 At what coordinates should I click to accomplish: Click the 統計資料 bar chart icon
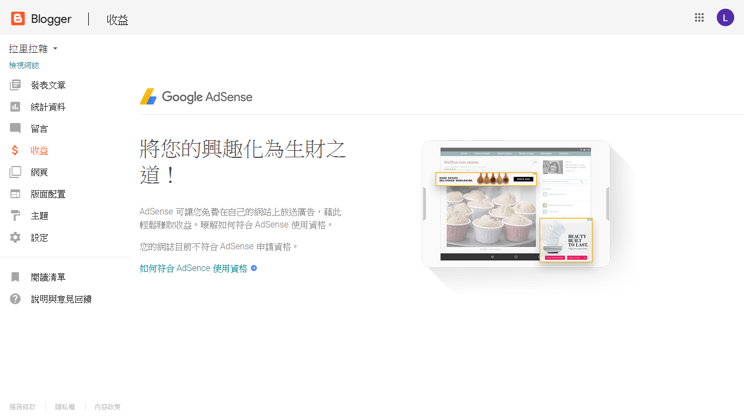tap(15, 107)
